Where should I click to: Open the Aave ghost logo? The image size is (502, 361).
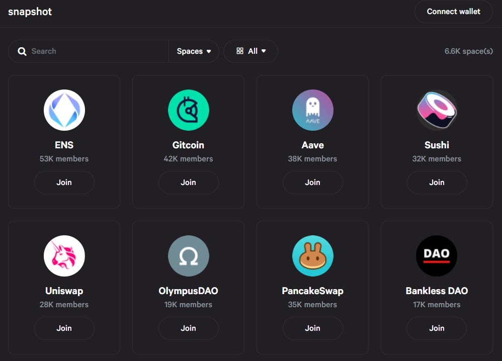(x=313, y=110)
